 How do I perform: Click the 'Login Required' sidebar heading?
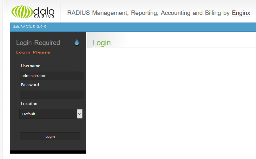[x=38, y=43]
